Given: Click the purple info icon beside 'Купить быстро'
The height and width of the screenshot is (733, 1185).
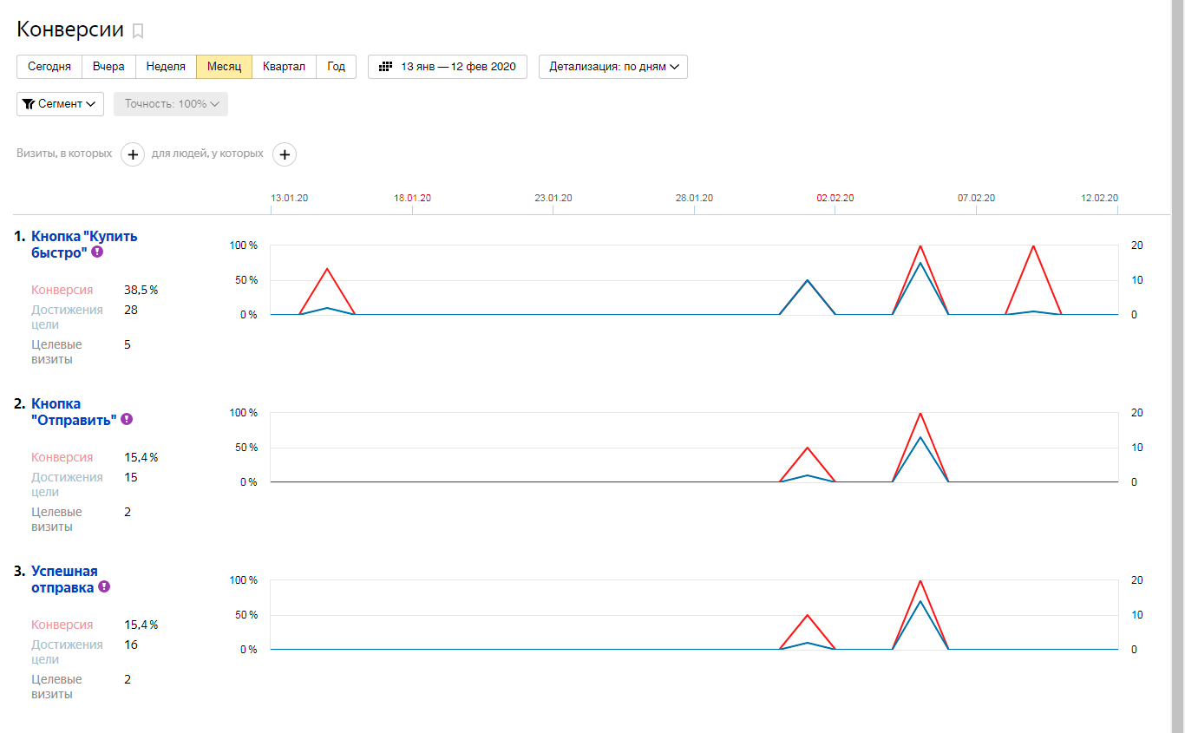Looking at the screenshot, I should [97, 252].
